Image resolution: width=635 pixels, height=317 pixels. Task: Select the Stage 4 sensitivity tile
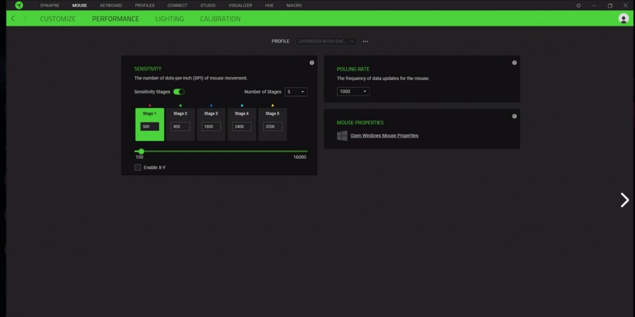pyautogui.click(x=242, y=124)
